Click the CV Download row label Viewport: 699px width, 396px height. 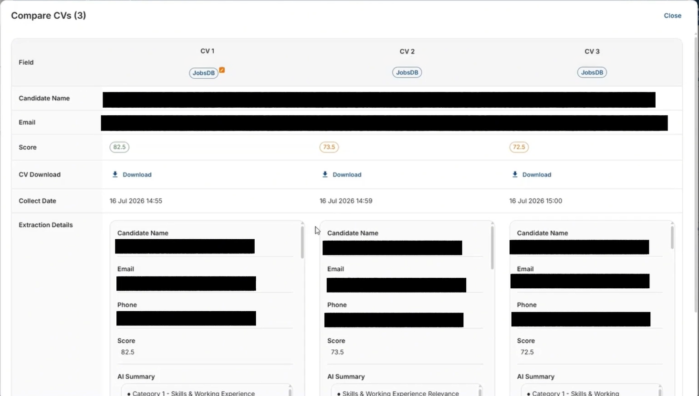point(40,175)
